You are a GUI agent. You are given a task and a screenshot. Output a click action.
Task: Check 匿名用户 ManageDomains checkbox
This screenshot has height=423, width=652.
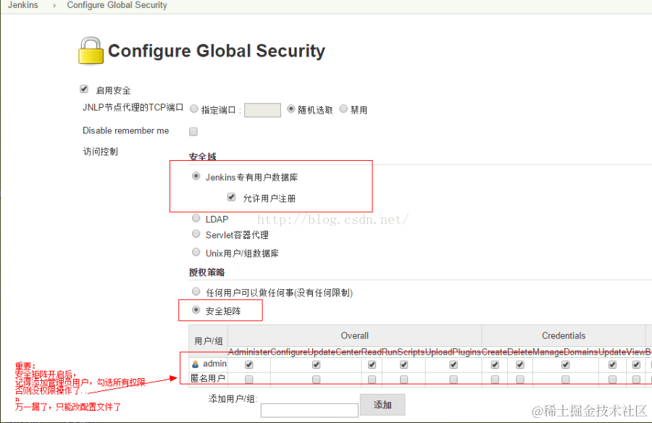(x=566, y=380)
